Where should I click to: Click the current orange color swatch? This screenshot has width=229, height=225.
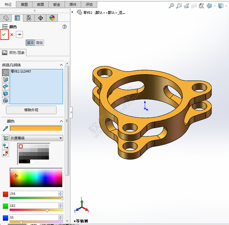(36, 128)
